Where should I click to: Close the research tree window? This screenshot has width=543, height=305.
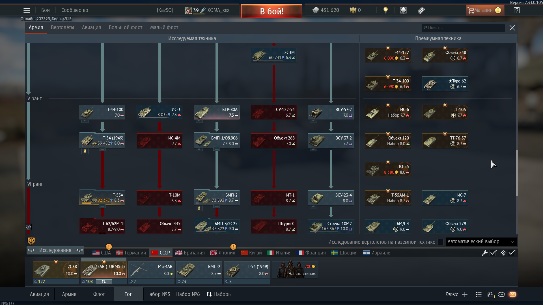click(512, 28)
